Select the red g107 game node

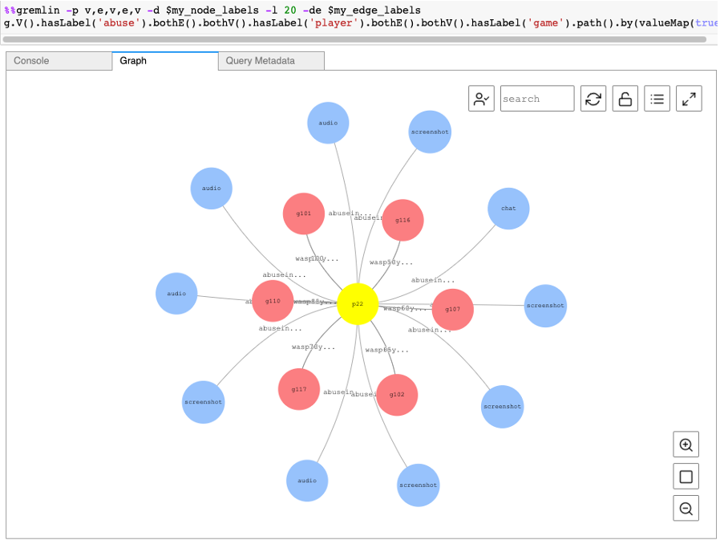[x=453, y=309]
